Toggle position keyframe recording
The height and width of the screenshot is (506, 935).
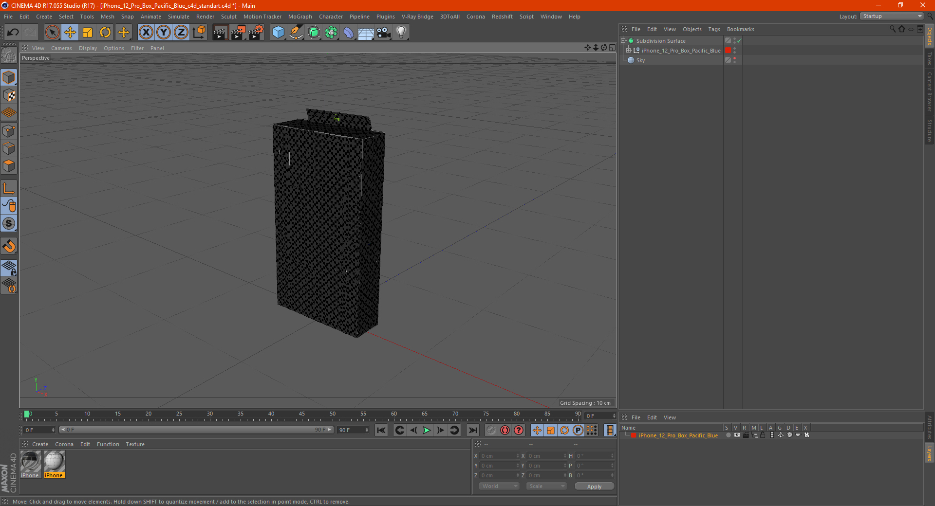click(x=537, y=430)
